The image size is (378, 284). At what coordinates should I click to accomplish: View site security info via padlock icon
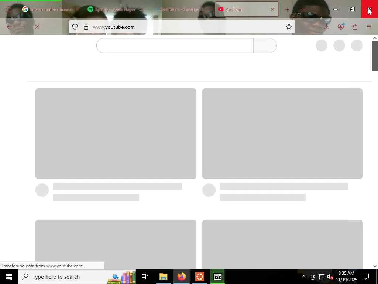(86, 27)
